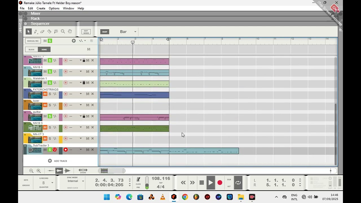
Task: Delete the guittar track
Action: tap(93, 116)
